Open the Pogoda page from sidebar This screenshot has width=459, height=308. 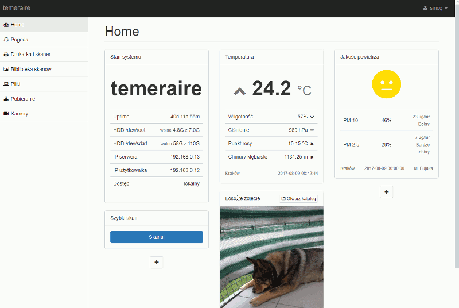point(20,40)
